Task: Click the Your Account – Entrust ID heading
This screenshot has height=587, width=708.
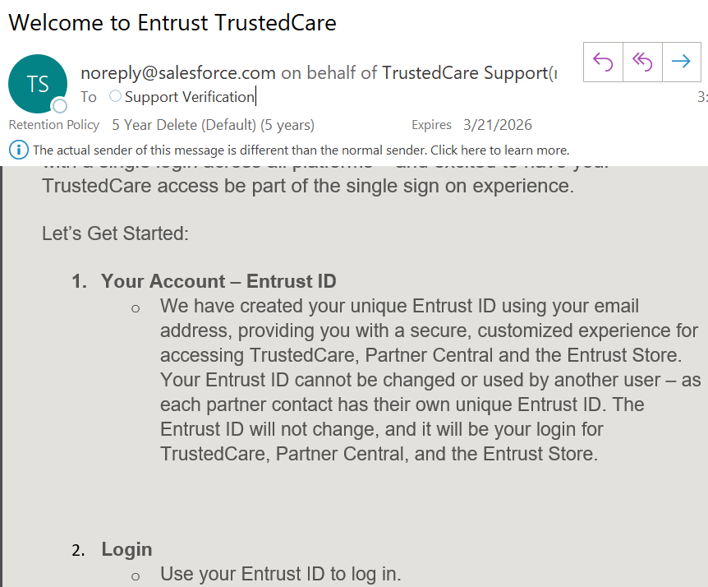Action: point(218,281)
